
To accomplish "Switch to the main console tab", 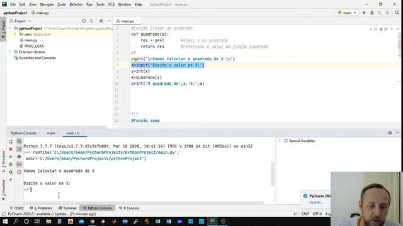I will [x=51, y=133].
